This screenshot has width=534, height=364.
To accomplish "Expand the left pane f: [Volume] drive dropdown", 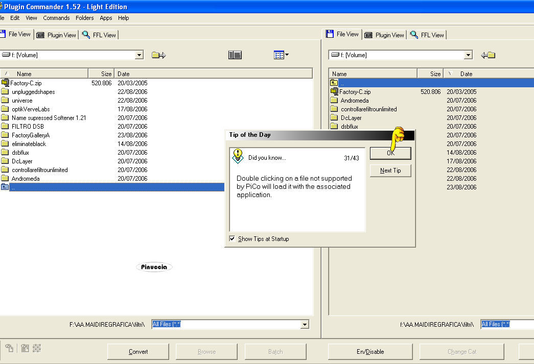I will click(139, 55).
